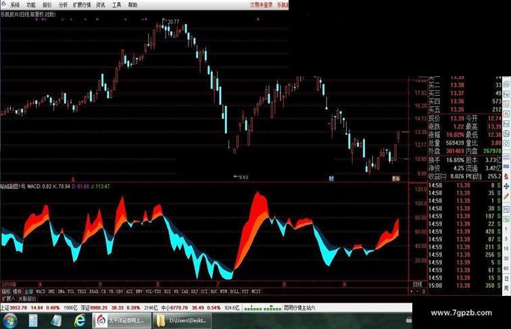Switch indicator to MTM
The width and height of the screenshot is (511, 329).
[224, 292]
